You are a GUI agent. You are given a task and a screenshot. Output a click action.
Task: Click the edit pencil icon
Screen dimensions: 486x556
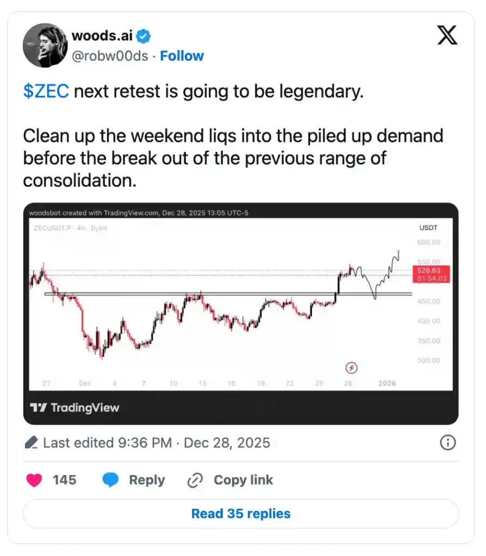tap(31, 443)
